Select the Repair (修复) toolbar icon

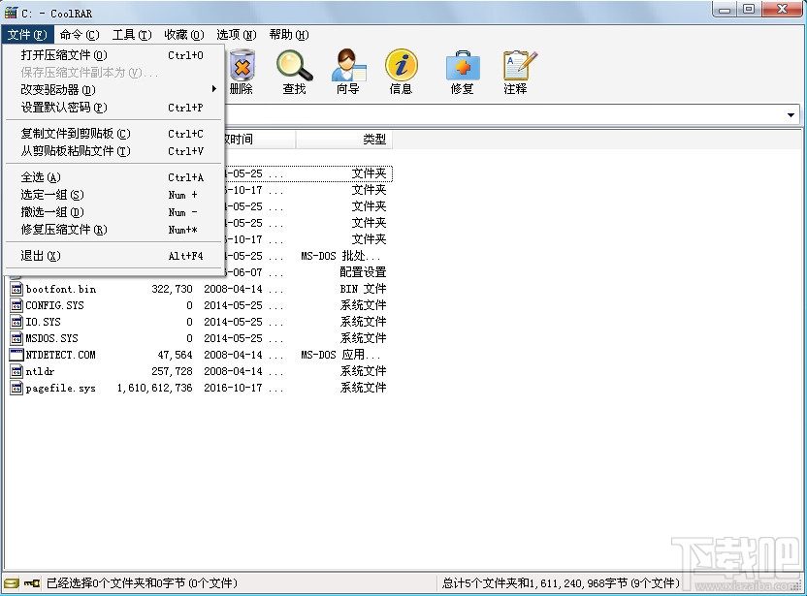pyautogui.click(x=463, y=68)
